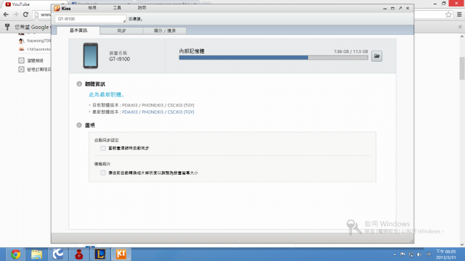Expand the GT-I9100 device selector dropdown
Screen dimensions: 465x261
click(90, 19)
